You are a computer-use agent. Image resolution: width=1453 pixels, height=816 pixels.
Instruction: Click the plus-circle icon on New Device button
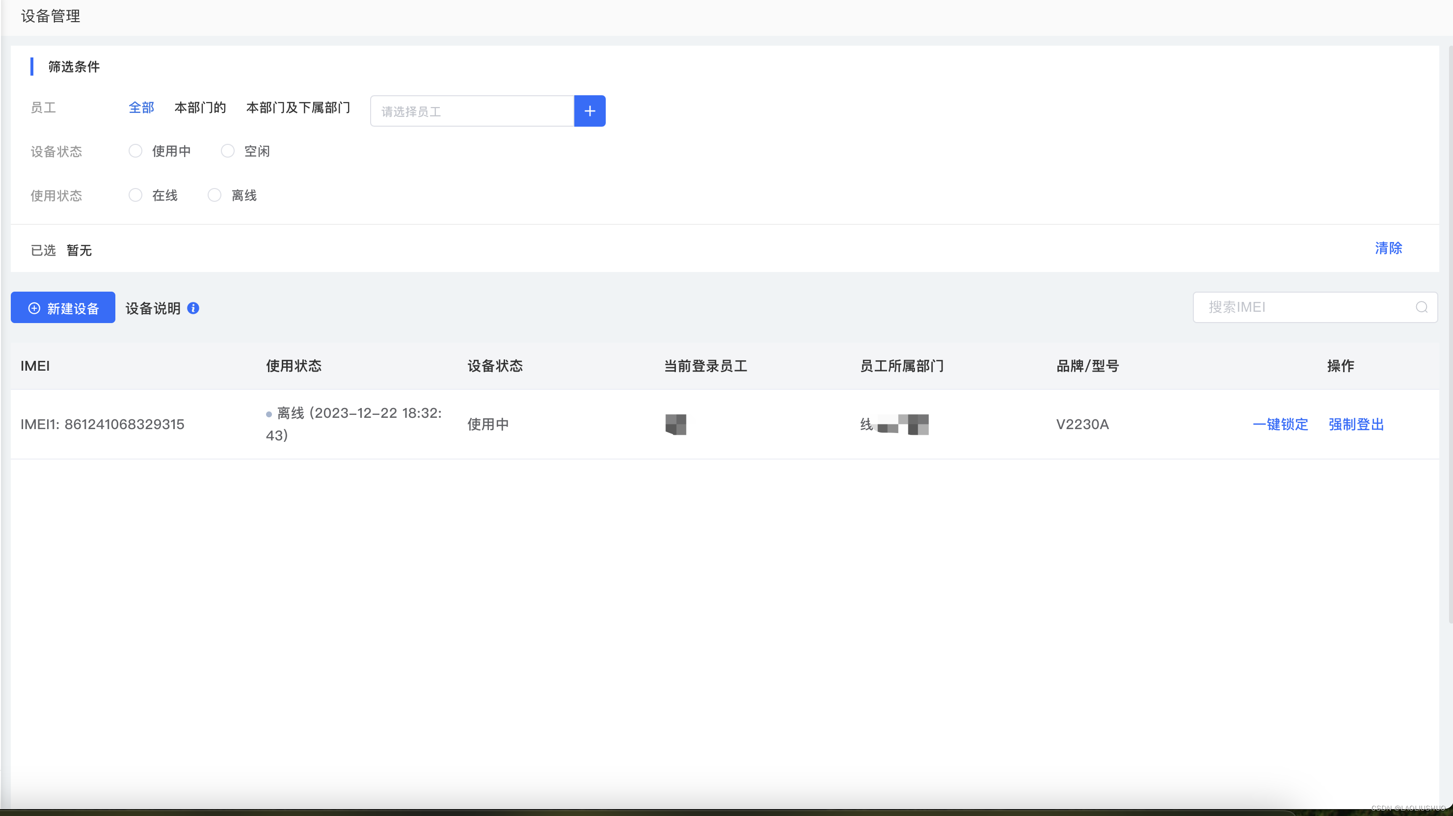pos(34,308)
